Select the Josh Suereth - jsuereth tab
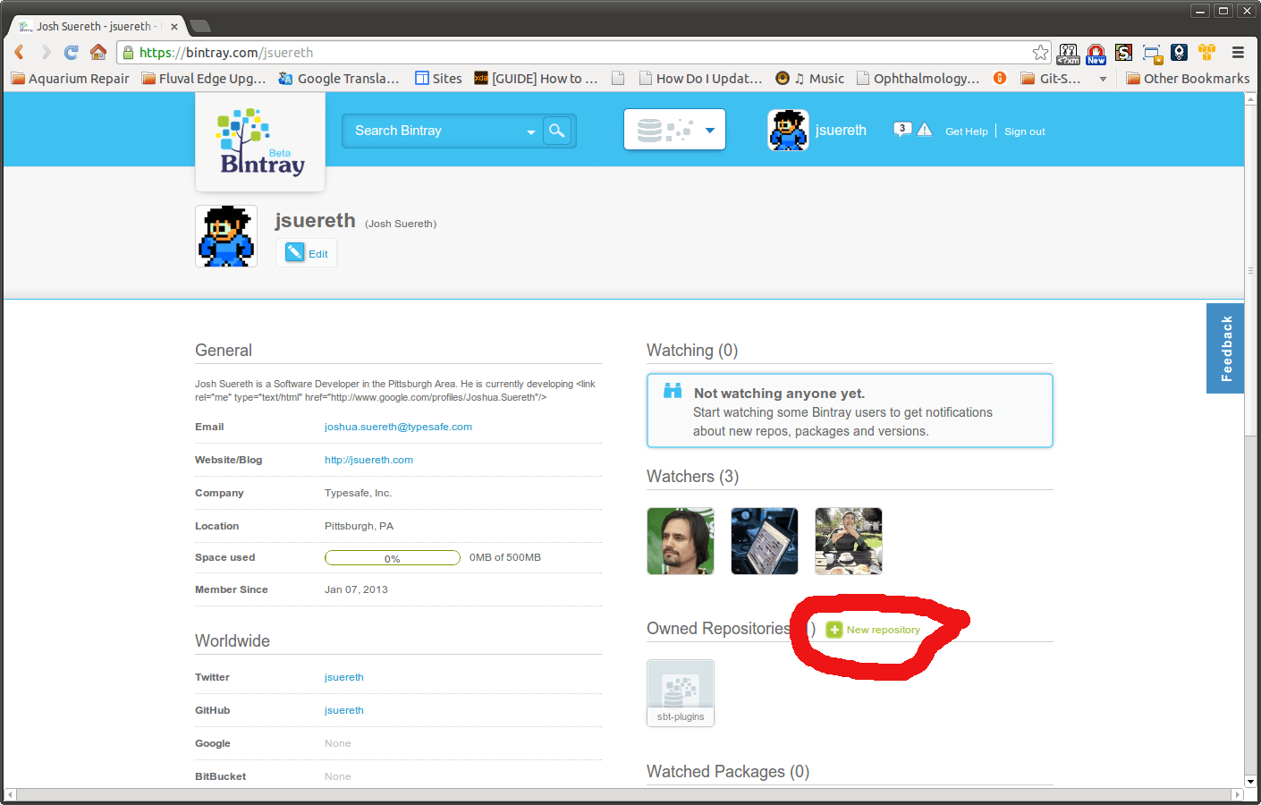This screenshot has height=805, width=1261. [x=97, y=27]
